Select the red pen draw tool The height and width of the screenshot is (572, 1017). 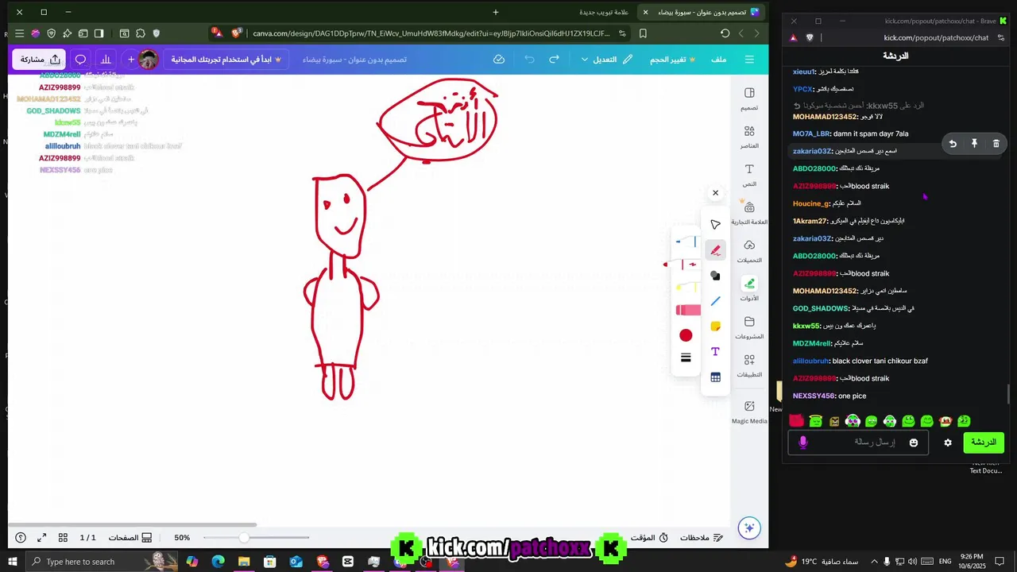coord(715,250)
